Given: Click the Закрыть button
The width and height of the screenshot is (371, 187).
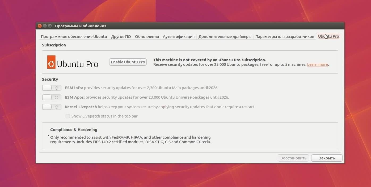Looking at the screenshot, I should 327,158.
